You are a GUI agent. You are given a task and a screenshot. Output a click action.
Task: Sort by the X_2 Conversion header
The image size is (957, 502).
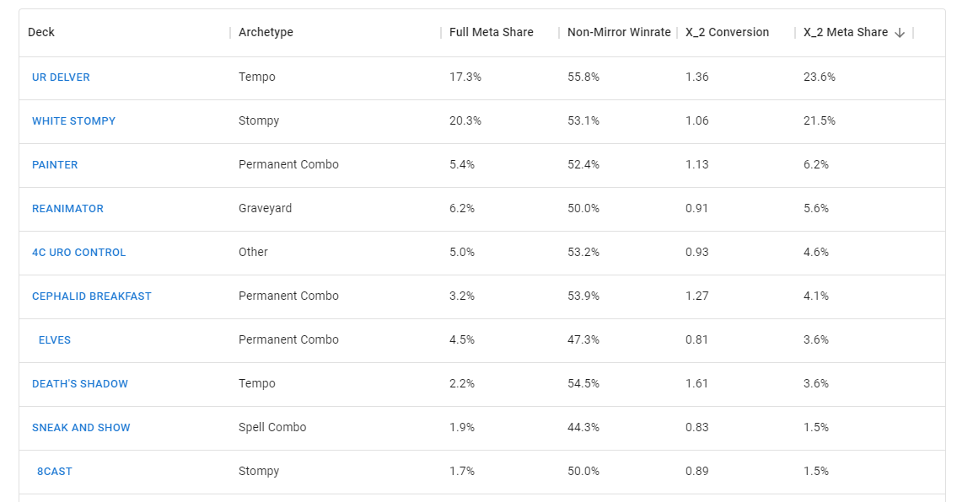[x=727, y=32]
